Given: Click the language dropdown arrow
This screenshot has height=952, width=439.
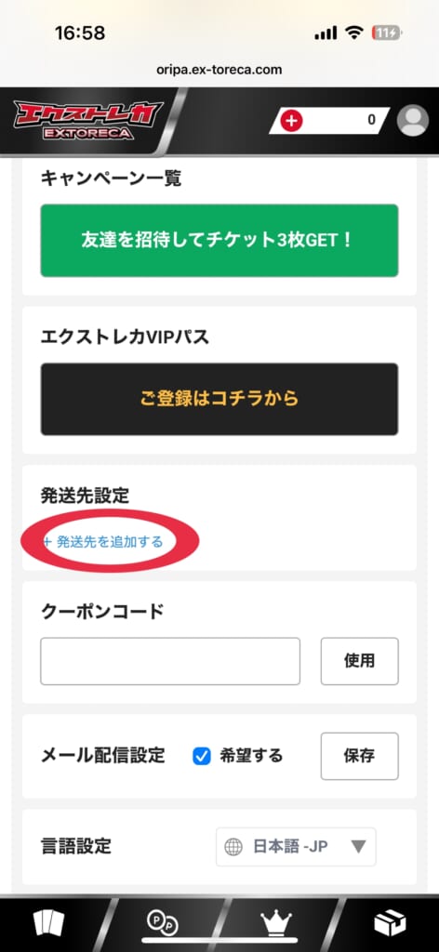Looking at the screenshot, I should pos(358,847).
